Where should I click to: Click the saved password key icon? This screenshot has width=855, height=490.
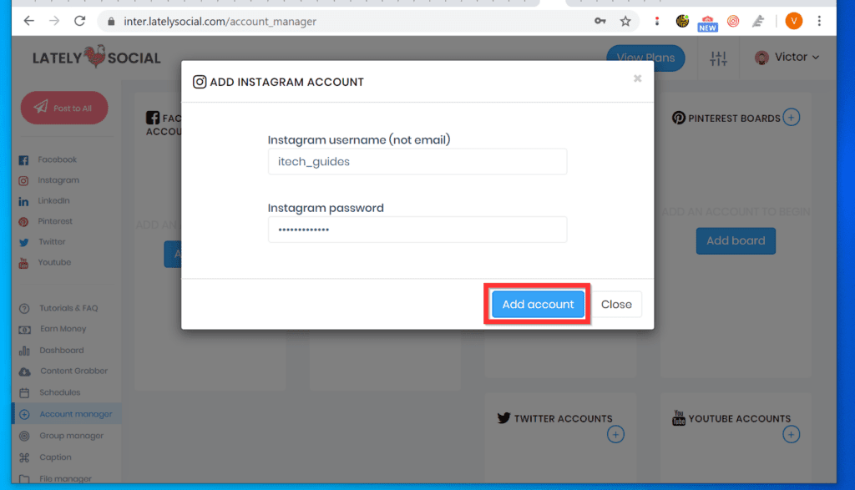(600, 21)
